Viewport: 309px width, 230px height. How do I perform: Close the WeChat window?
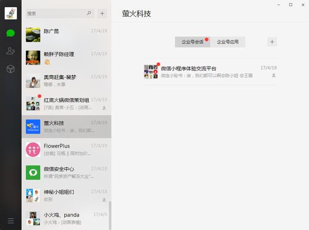(303, 5)
